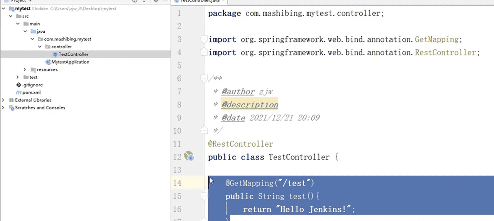Expand the test folder in tree
The height and width of the screenshot is (221, 494).
25,77
